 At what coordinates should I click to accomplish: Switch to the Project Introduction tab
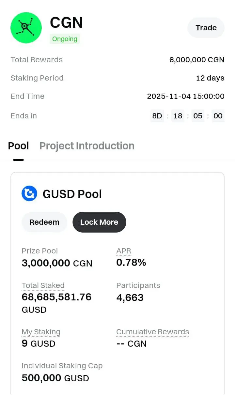point(87,146)
